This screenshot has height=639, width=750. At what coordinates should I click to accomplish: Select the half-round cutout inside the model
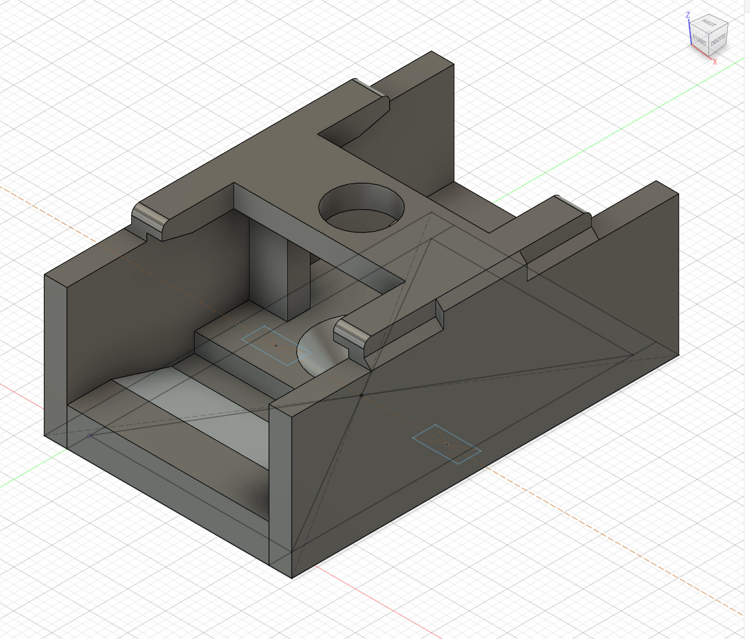(324, 346)
